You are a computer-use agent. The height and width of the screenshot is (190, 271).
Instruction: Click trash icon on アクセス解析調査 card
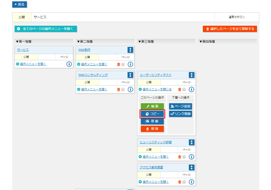click(x=180, y=182)
